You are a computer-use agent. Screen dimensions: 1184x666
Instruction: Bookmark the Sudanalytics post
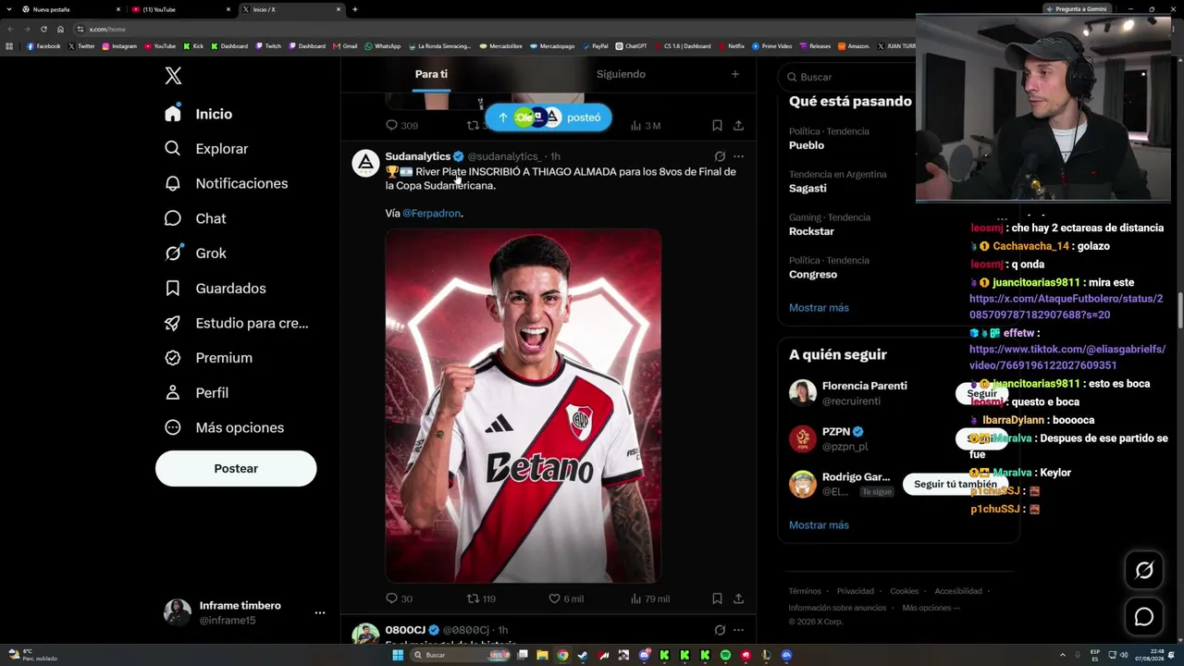point(717,598)
